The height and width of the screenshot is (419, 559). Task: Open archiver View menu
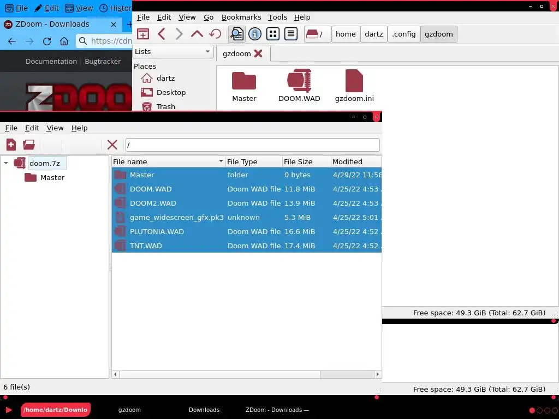point(55,128)
